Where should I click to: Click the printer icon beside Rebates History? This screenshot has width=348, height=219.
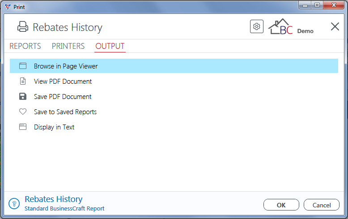23,27
